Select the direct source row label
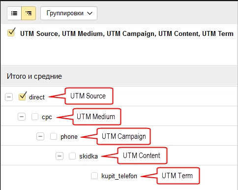The image size is (238, 190). click(x=37, y=97)
